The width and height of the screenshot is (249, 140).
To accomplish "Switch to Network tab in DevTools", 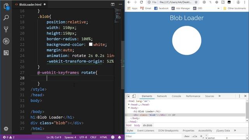I will click(x=162, y=96).
